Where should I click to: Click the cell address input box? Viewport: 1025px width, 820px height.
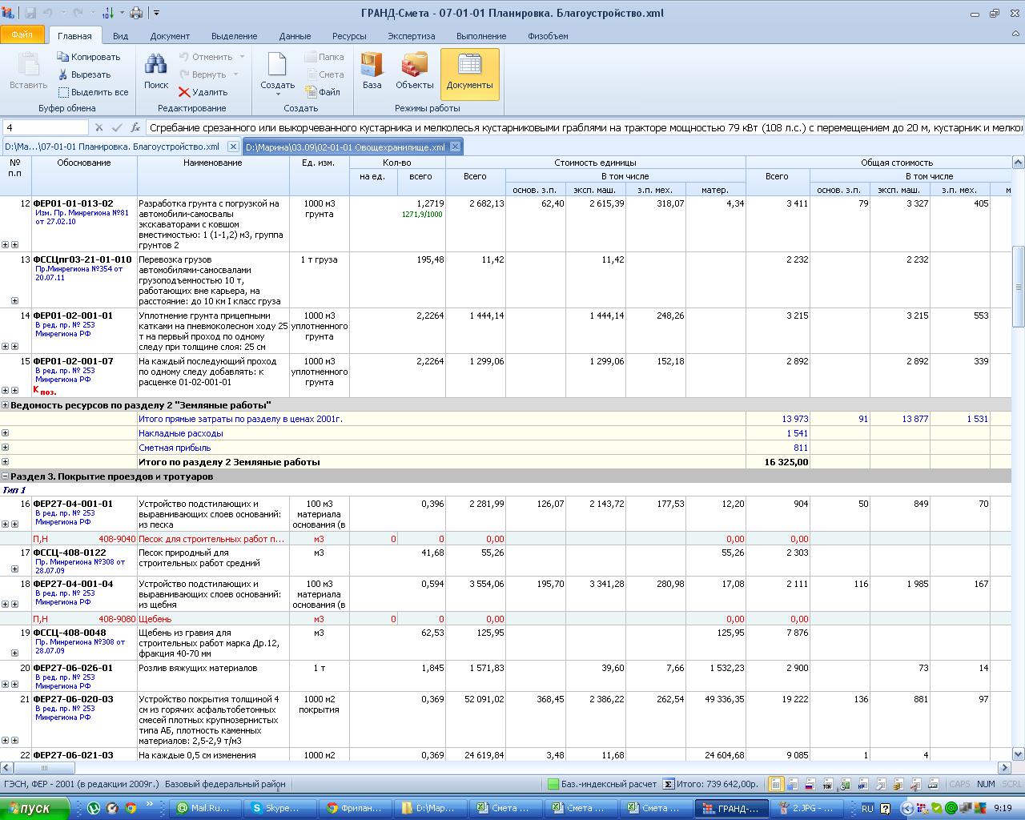pyautogui.click(x=45, y=127)
